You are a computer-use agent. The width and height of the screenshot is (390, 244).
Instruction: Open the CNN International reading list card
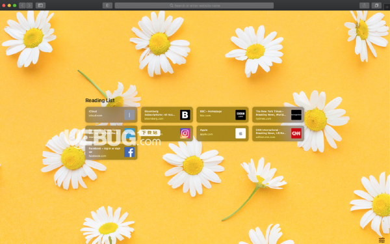(278, 133)
